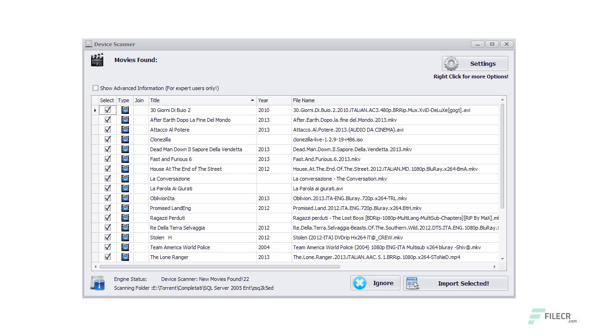Click the blue X icon on the Ignore button

point(359,283)
